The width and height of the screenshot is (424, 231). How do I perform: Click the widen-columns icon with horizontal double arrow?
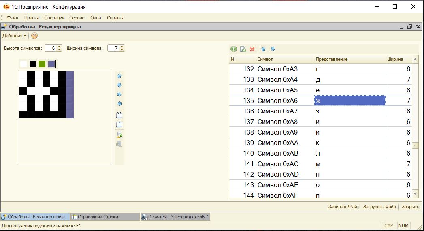119,115
